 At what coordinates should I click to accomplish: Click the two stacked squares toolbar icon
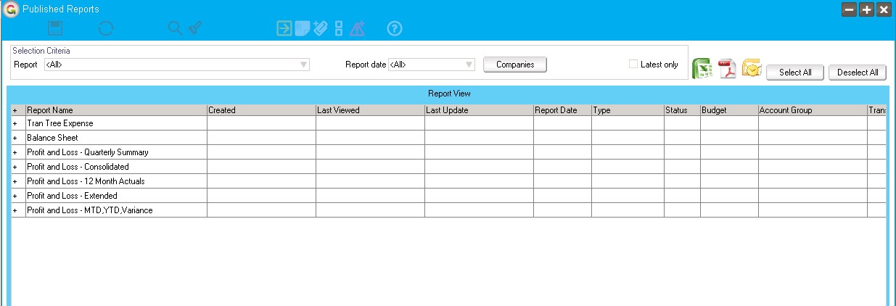click(339, 28)
